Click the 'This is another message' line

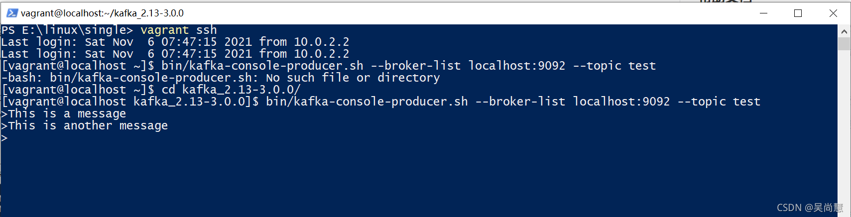coord(85,125)
